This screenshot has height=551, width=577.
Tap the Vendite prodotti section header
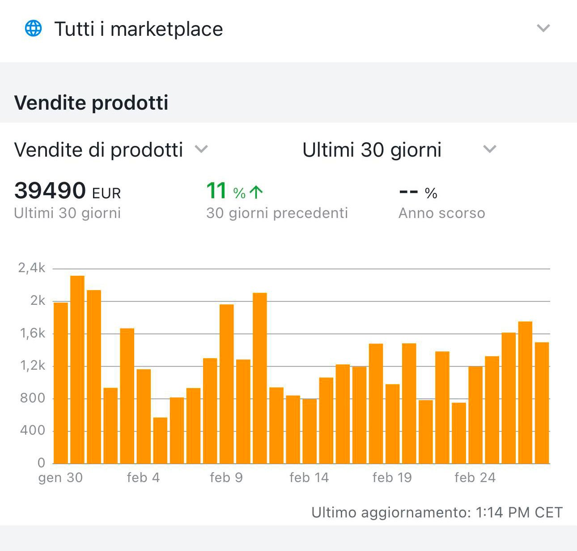tap(91, 103)
